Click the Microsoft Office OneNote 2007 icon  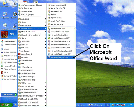coord(49,45)
